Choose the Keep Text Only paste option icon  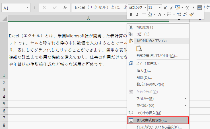139,49
